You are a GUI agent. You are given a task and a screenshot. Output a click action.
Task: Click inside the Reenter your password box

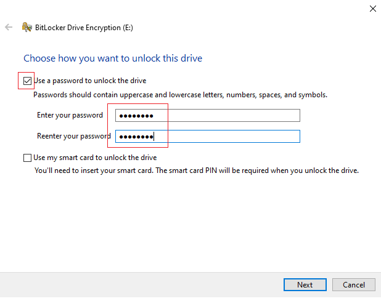pos(208,136)
